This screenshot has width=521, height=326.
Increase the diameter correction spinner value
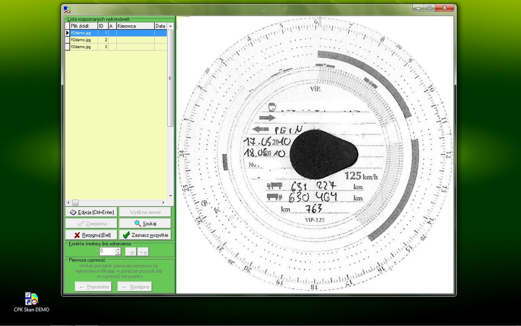(x=118, y=249)
